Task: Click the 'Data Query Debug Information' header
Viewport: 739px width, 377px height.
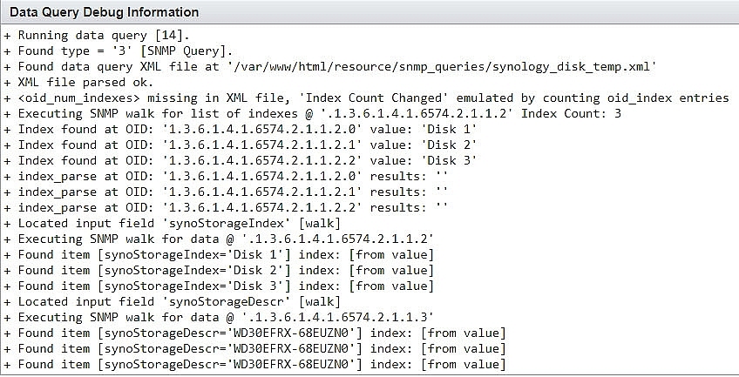Action: [105, 12]
